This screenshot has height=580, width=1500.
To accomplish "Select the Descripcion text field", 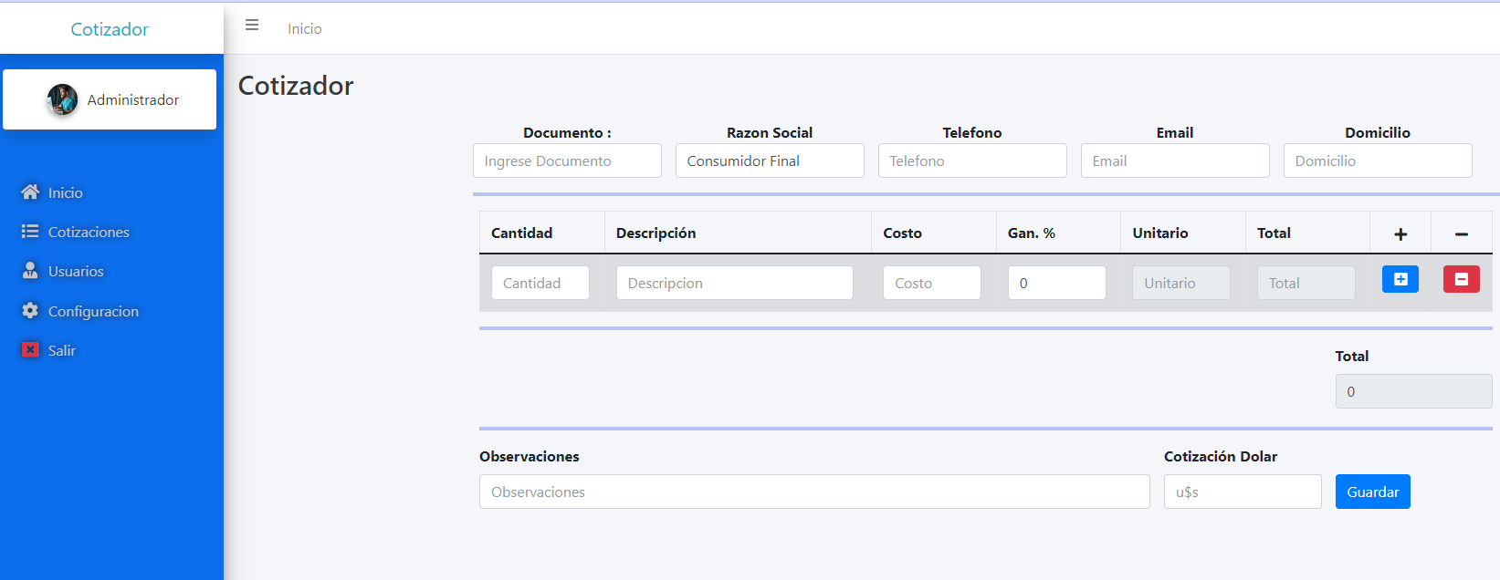I will pyautogui.click(x=734, y=283).
